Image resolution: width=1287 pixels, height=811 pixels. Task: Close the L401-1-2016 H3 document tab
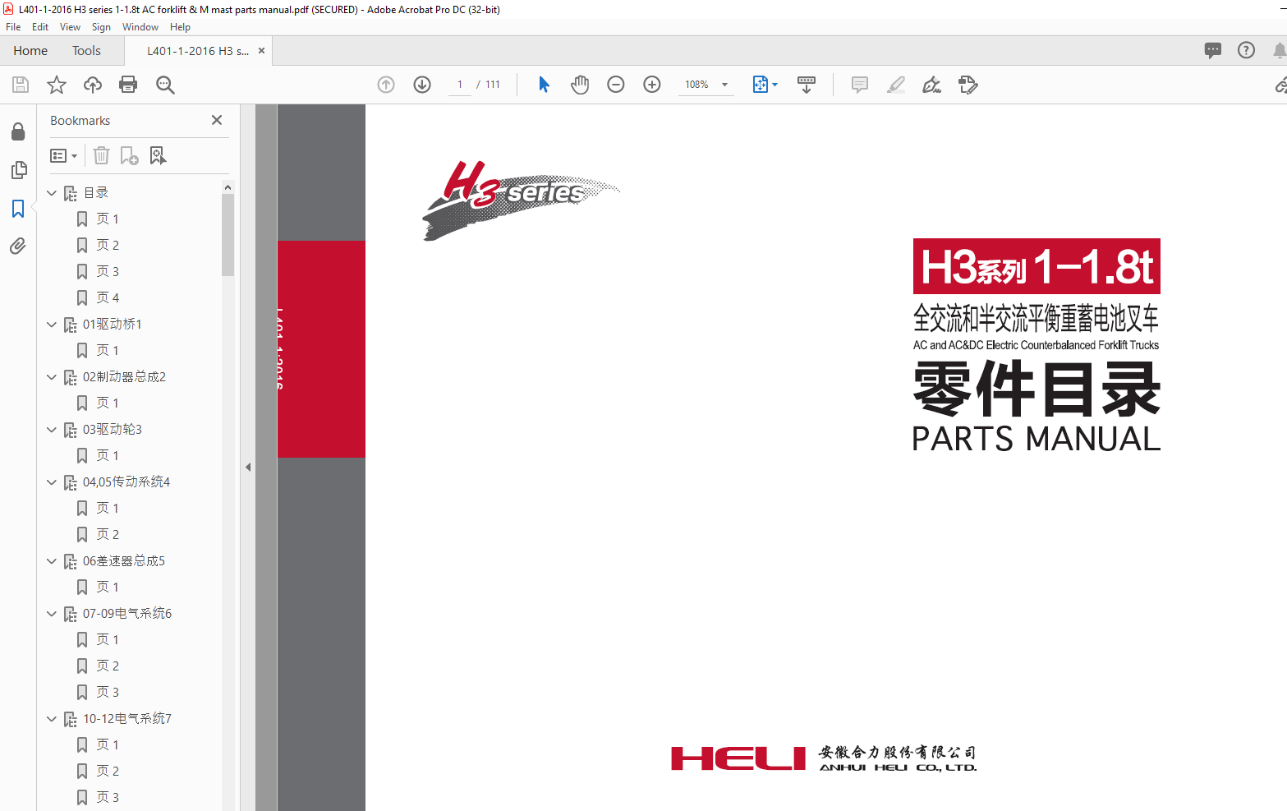click(261, 51)
